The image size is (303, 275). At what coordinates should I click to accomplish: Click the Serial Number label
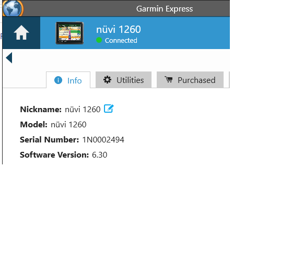[50, 140]
